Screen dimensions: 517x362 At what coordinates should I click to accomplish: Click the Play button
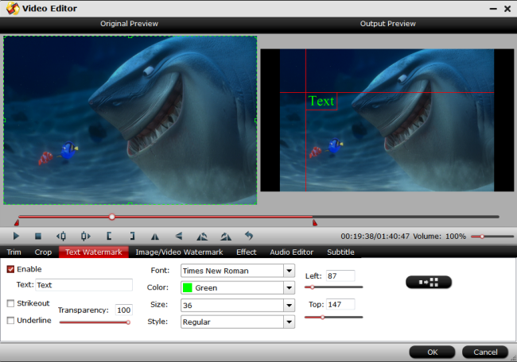tap(16, 236)
